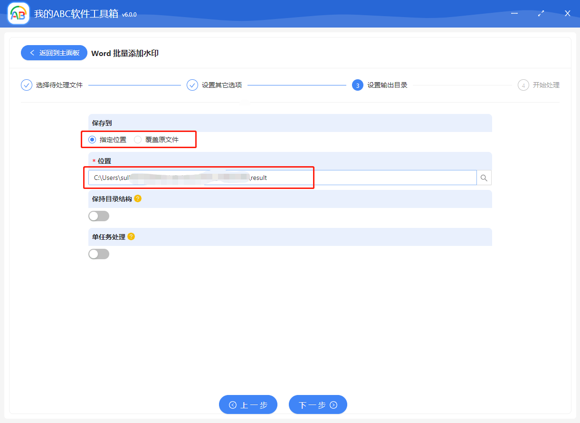
Task: Click the checkmark icon on 选择待处理文件 step
Action: pos(27,85)
